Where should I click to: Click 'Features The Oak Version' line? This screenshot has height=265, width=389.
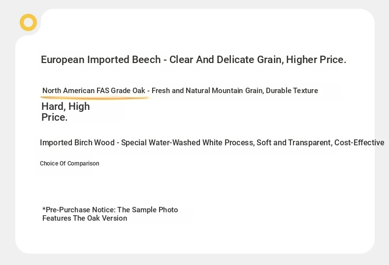click(85, 218)
